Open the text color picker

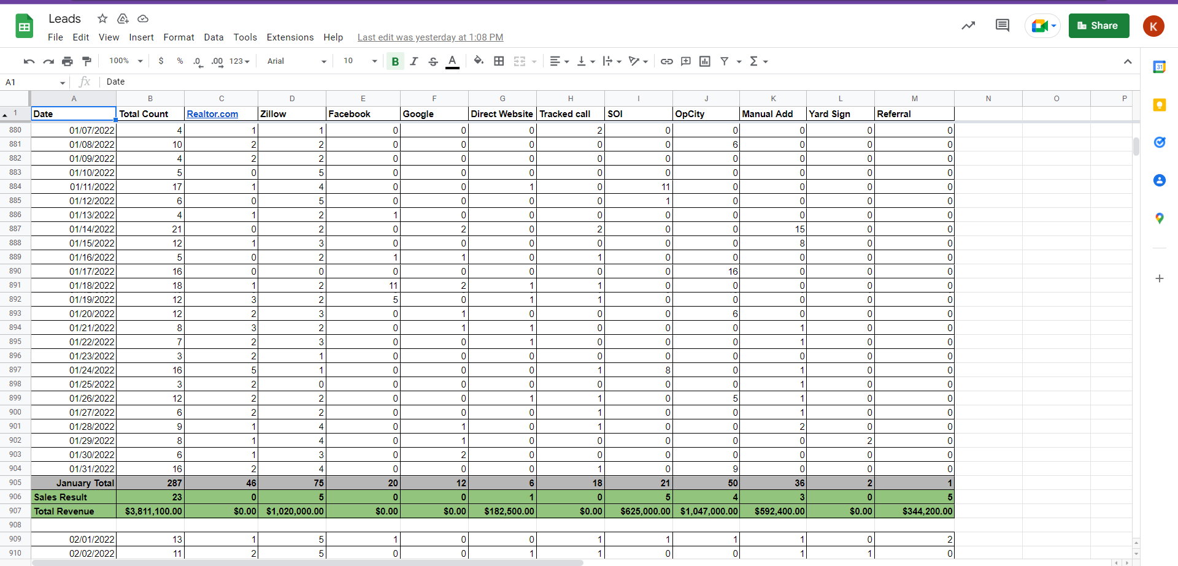click(x=452, y=61)
